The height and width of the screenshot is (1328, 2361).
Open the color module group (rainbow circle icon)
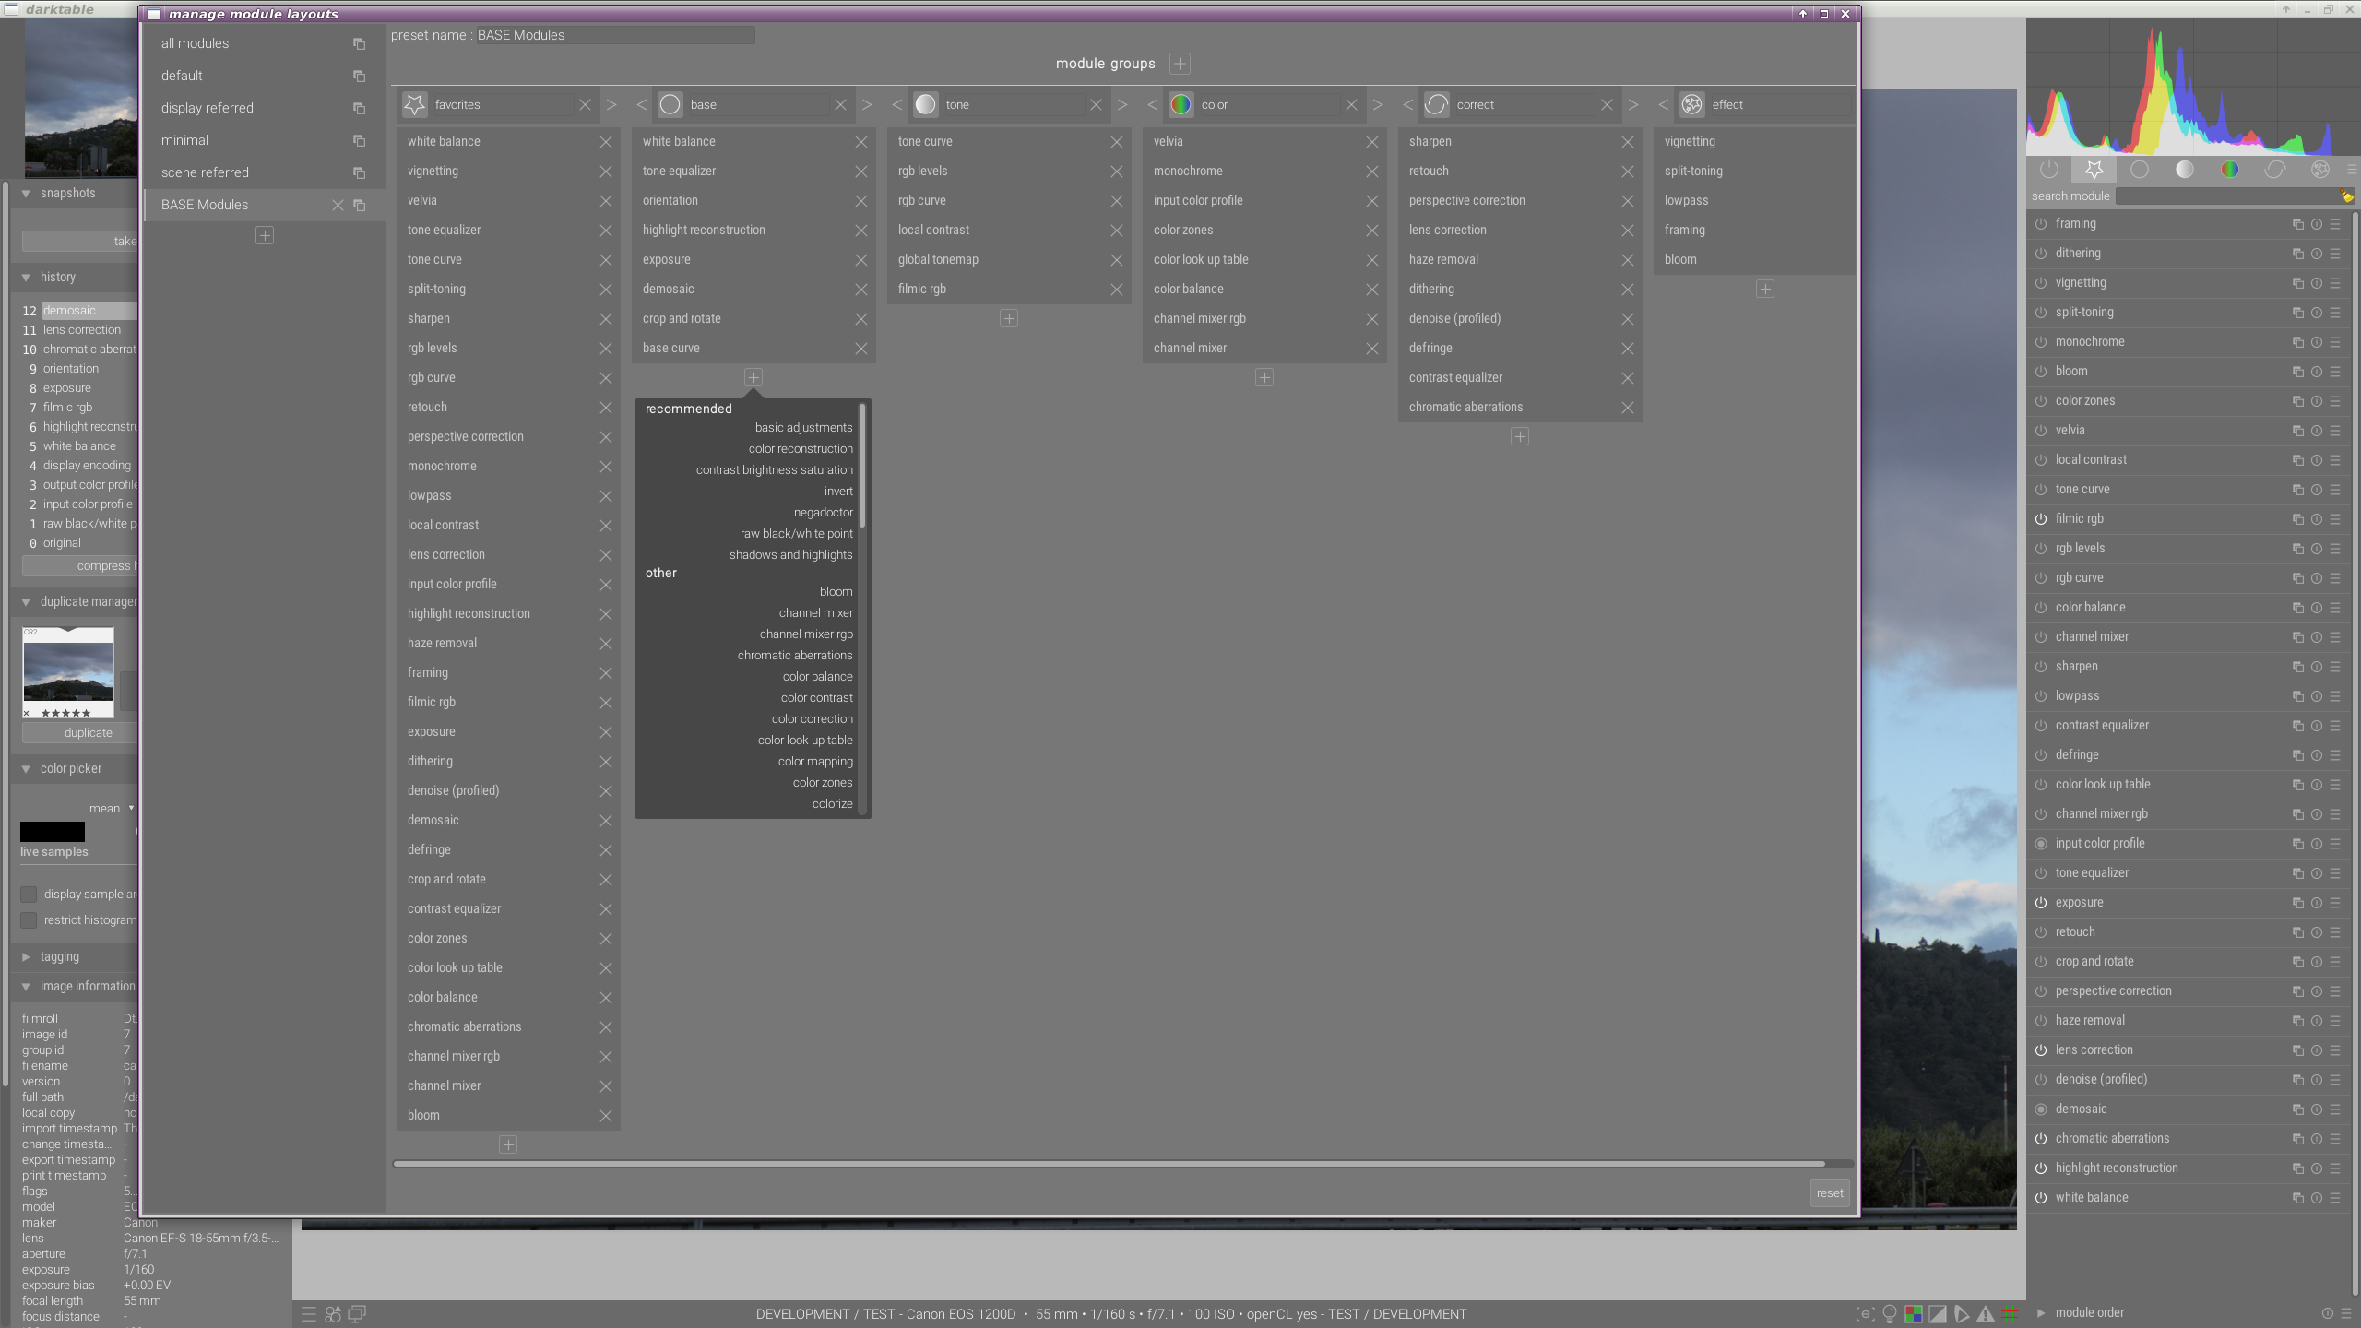[x=2231, y=169]
